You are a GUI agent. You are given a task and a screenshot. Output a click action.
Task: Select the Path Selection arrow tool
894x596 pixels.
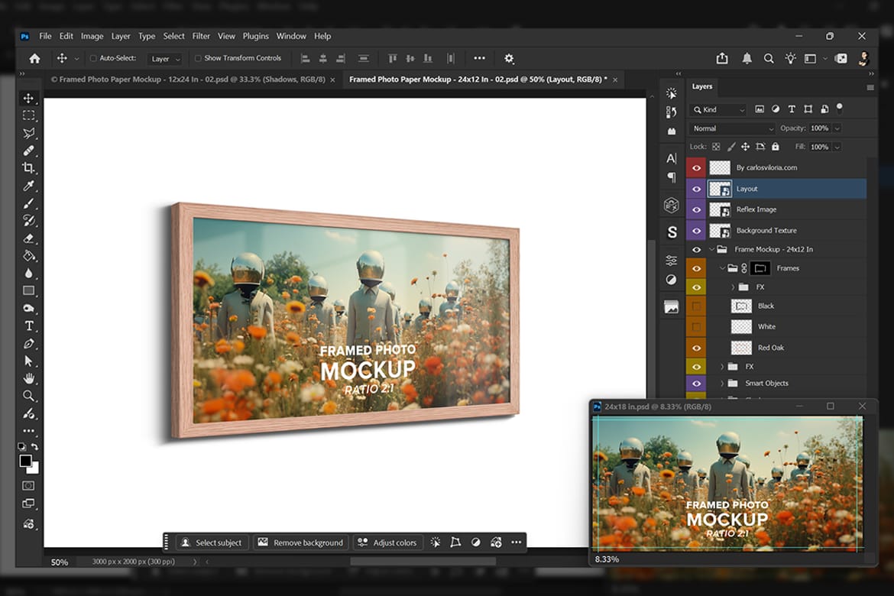[x=28, y=361]
